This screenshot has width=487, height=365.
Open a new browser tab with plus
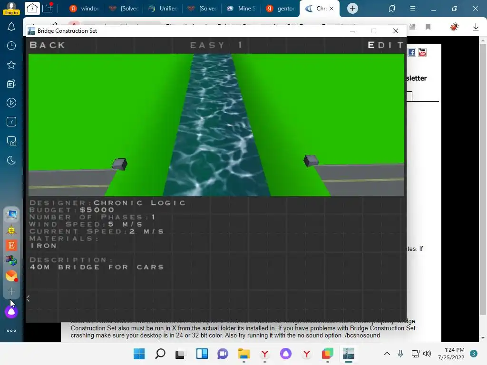[352, 9]
